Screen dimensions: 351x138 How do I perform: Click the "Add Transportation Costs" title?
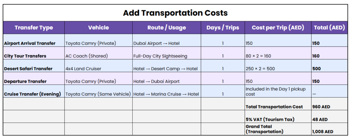click(175, 13)
